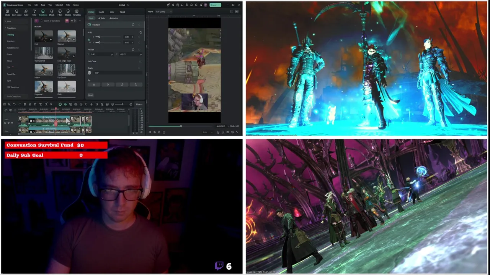Click the text tool icon in timeline toolbar
This screenshot has width=490, height=275.
point(41,104)
